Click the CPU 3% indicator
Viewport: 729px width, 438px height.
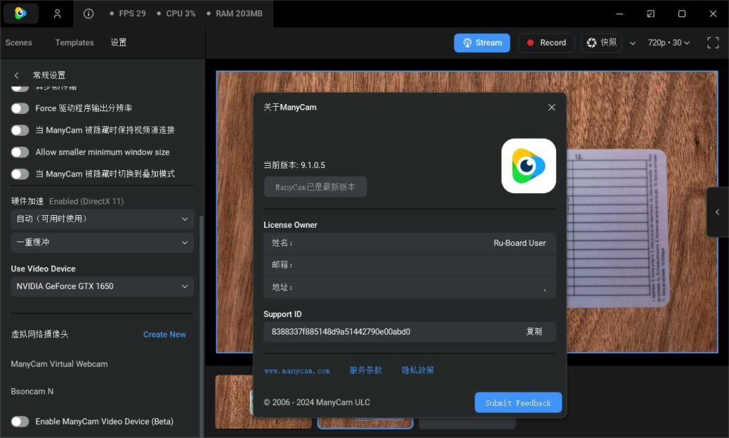177,14
